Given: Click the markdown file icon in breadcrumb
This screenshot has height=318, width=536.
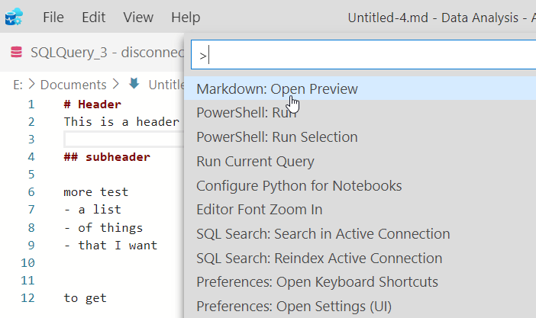Looking at the screenshot, I should point(135,84).
